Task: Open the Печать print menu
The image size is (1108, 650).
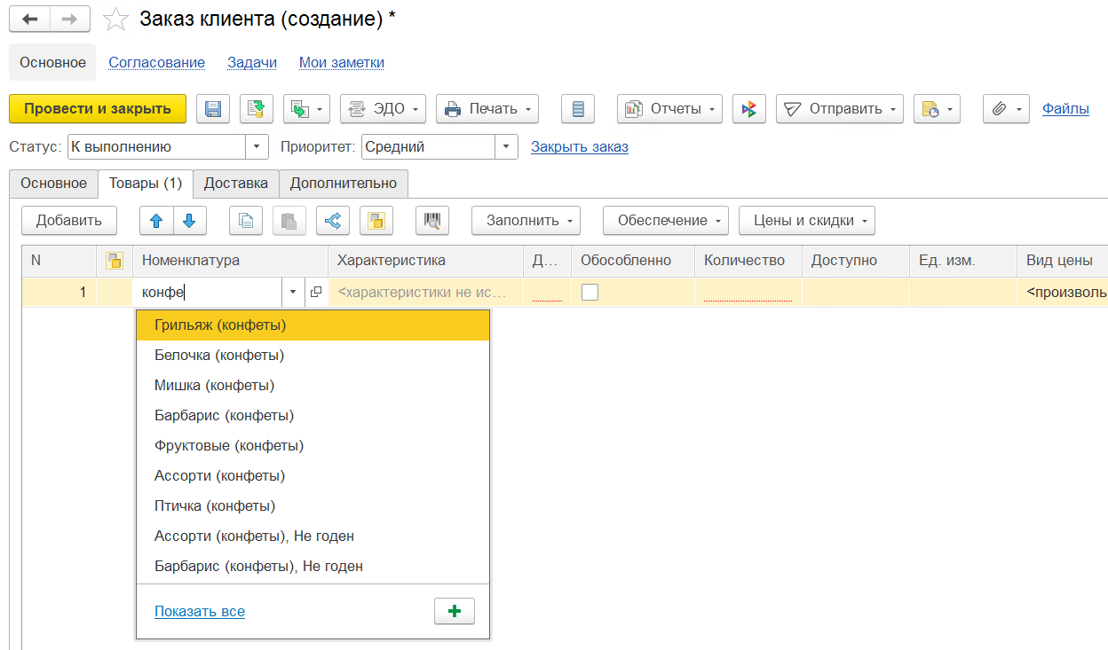Action: pos(487,109)
